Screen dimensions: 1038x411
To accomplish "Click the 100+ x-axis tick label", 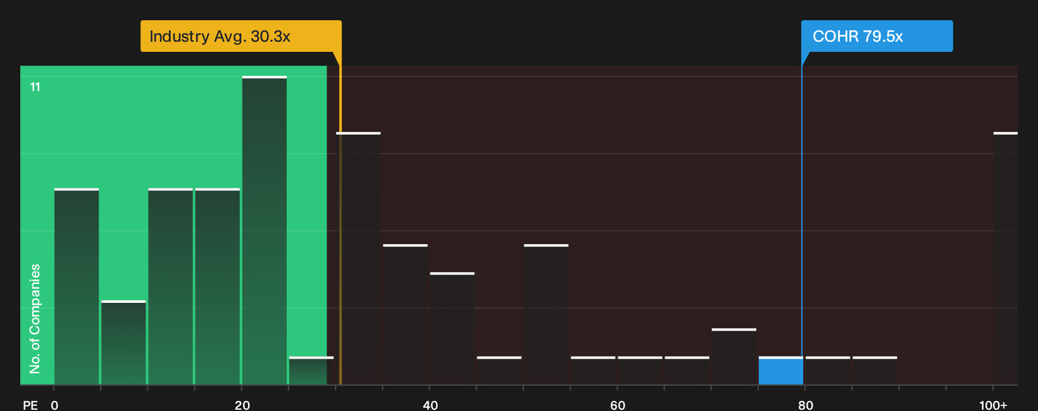I will coord(993,405).
